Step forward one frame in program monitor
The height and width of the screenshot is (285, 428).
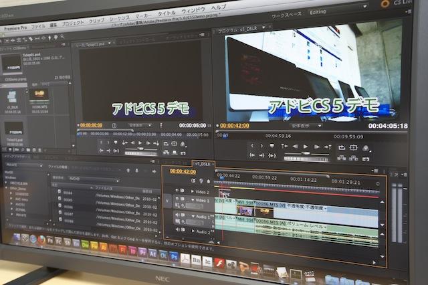tap(316, 147)
